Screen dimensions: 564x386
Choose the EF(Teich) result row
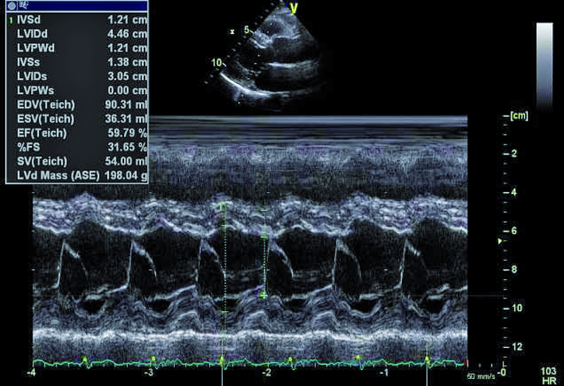[x=78, y=133]
